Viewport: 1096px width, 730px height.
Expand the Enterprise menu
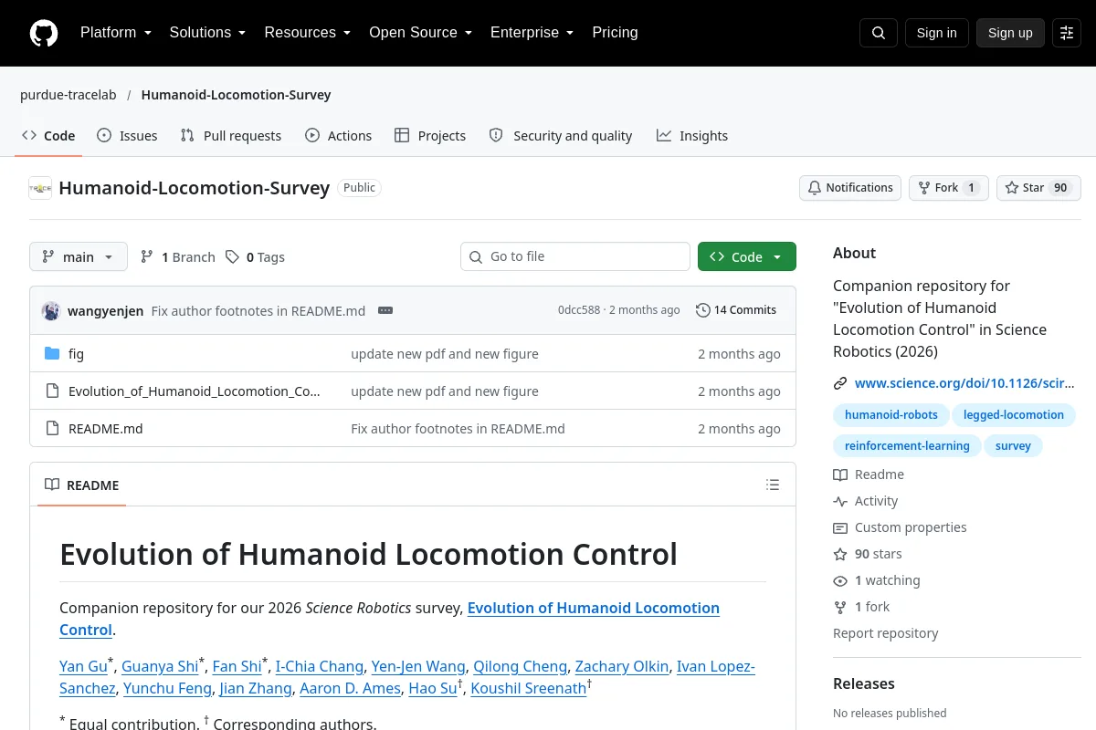pos(532,33)
